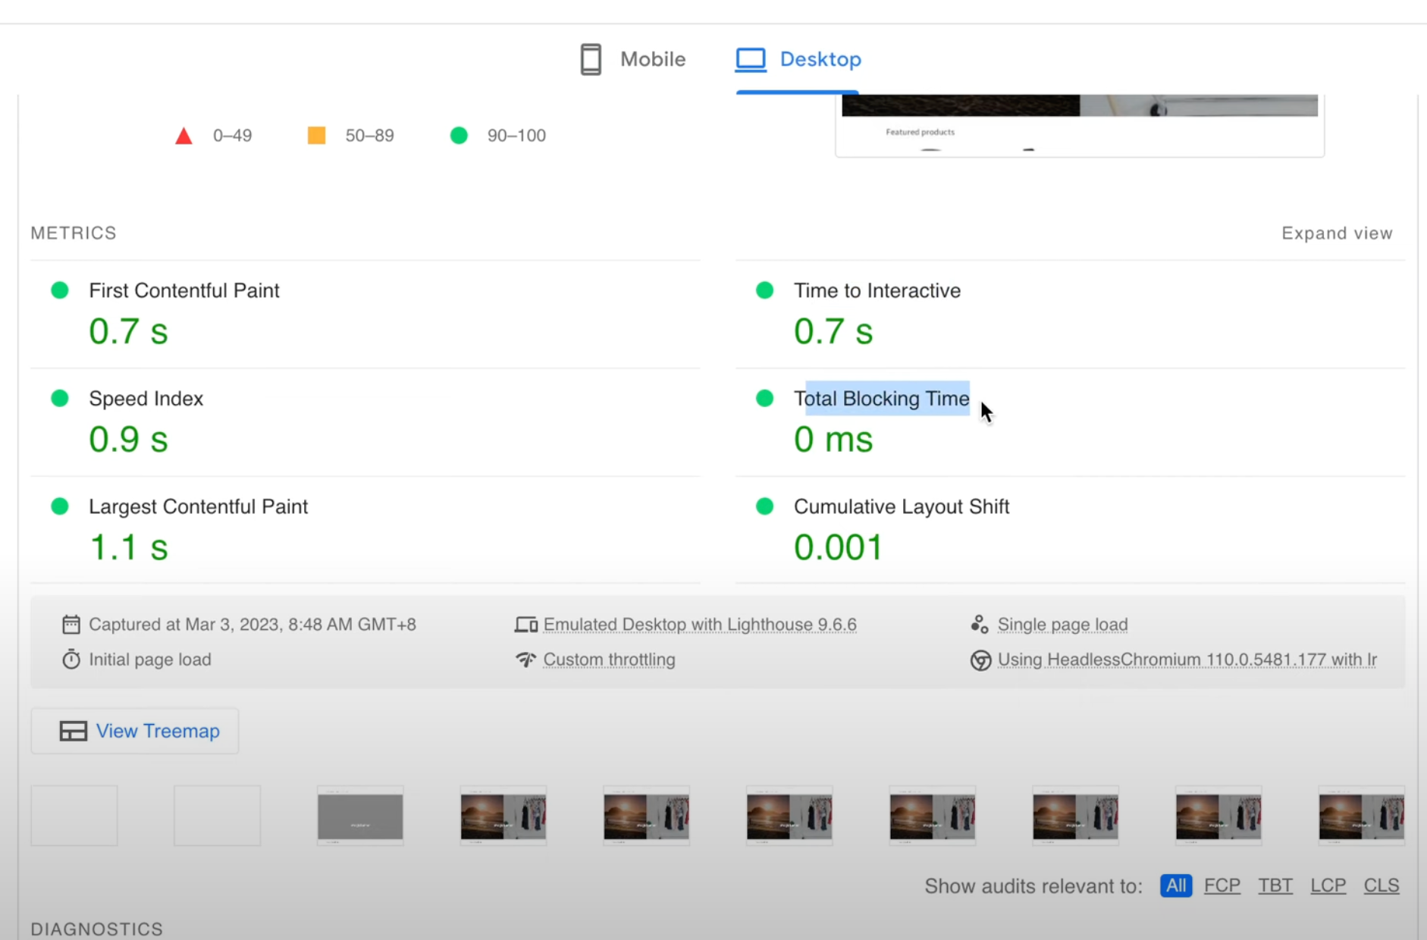The image size is (1427, 940).
Task: Click the stopwatch icon next to Initial page load
Action: click(71, 659)
